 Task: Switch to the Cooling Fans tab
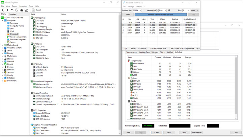pos(144,52)
